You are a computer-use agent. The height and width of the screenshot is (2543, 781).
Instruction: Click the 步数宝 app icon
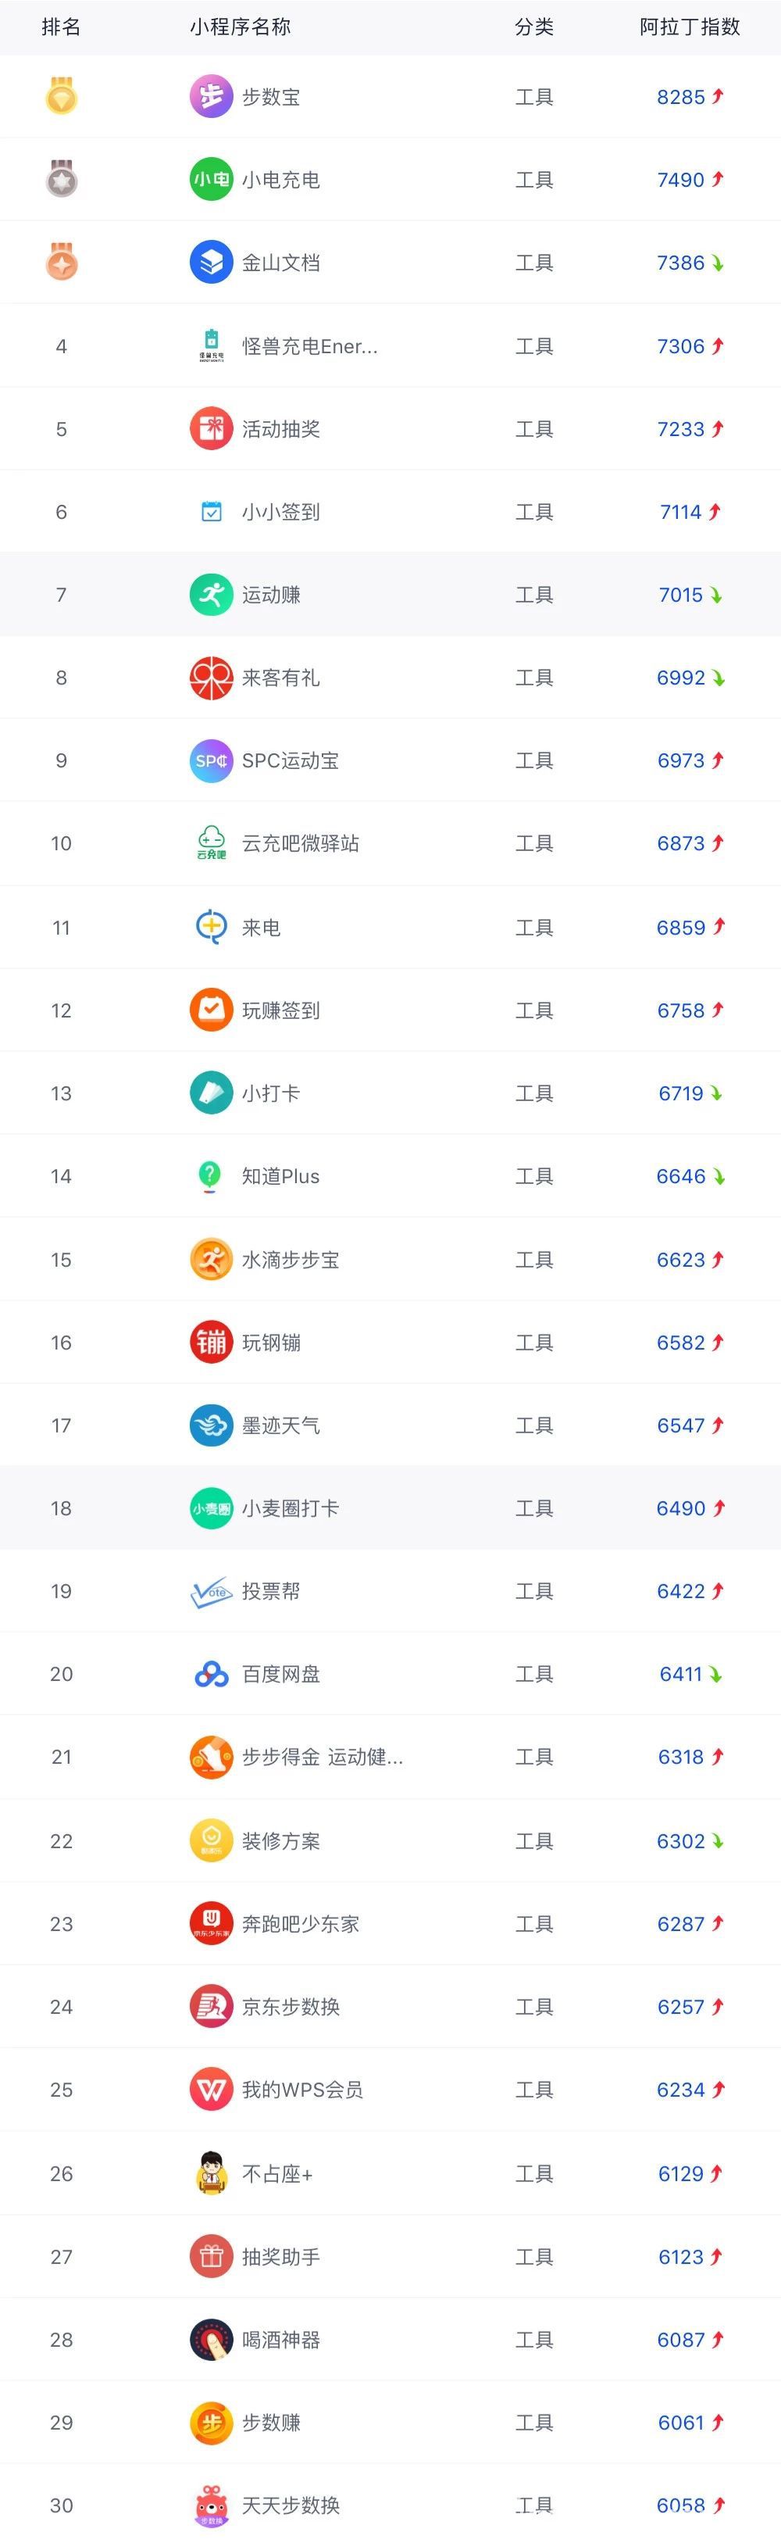coord(211,97)
